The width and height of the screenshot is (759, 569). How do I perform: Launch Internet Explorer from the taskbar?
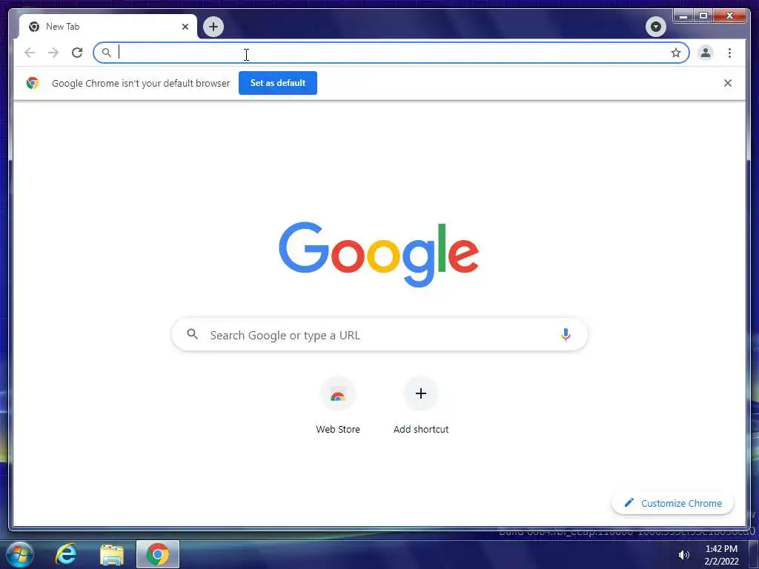click(66, 554)
